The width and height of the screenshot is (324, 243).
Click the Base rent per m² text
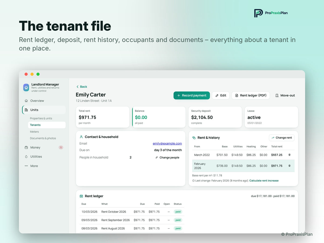tap(207, 175)
